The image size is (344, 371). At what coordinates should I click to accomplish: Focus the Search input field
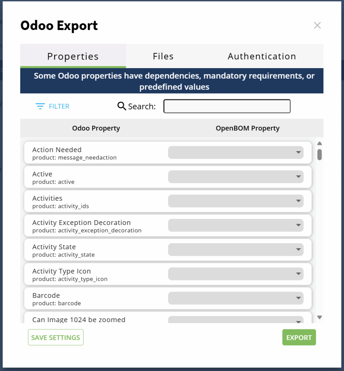coord(227,106)
